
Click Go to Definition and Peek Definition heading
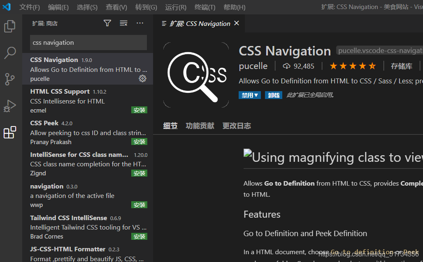click(305, 233)
